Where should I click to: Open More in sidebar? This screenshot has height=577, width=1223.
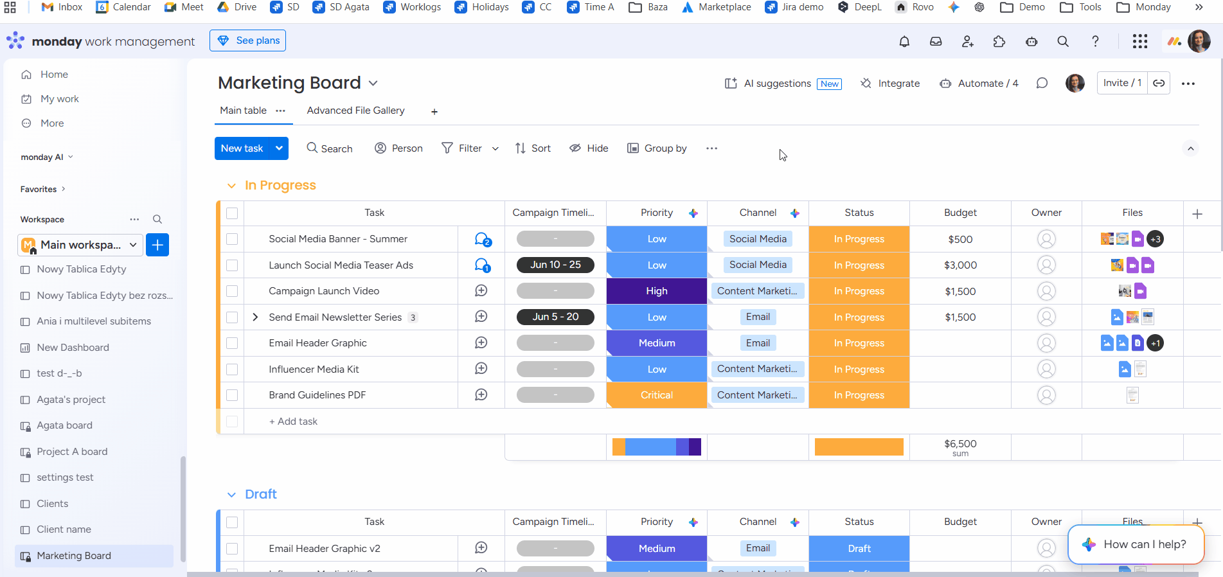52,123
